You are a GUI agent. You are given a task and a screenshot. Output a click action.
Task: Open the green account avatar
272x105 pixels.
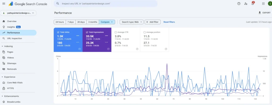270,4
